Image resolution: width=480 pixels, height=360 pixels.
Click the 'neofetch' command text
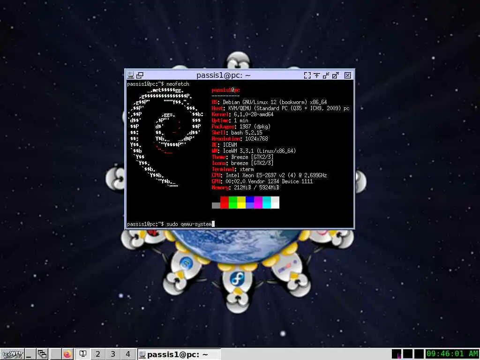pyautogui.click(x=178, y=84)
